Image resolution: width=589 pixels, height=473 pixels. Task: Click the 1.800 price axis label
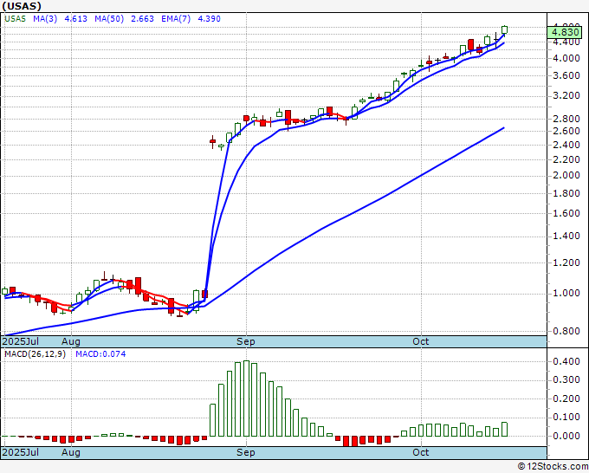point(566,193)
